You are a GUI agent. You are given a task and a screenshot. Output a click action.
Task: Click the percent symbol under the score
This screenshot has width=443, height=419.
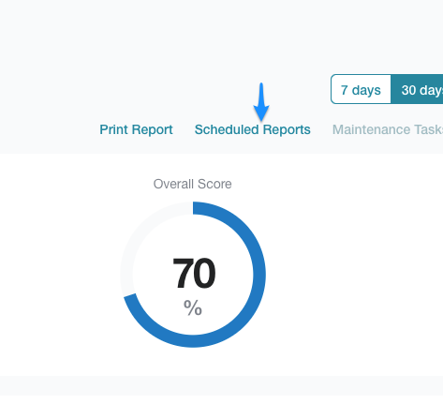193,307
